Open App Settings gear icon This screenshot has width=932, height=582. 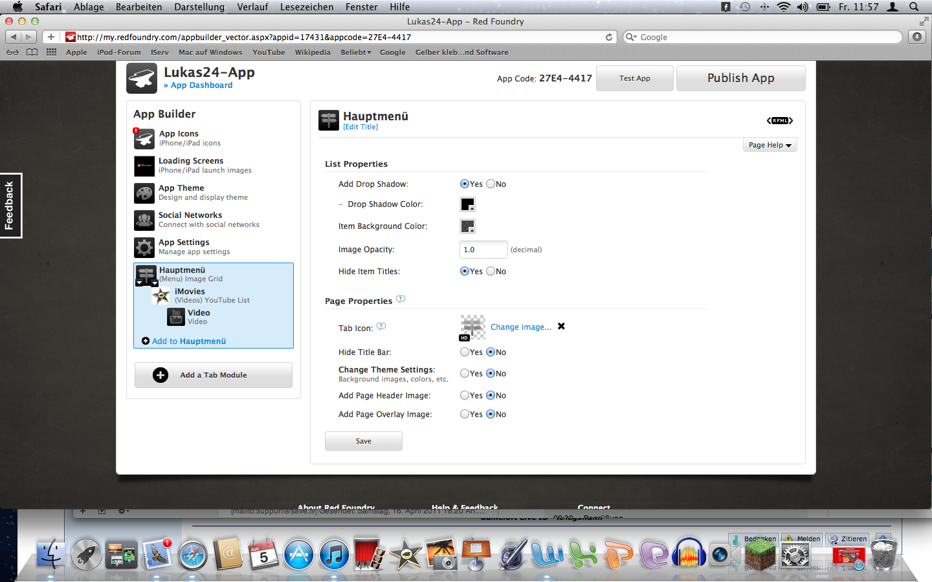[x=144, y=247]
